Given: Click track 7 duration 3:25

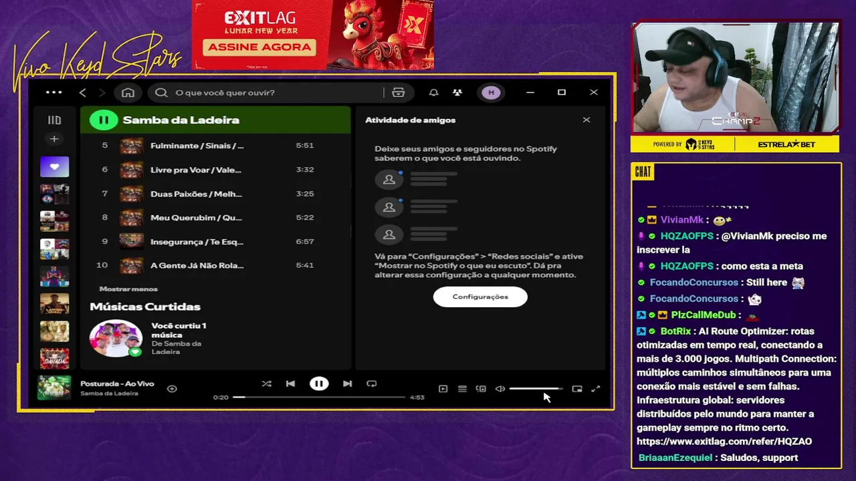Looking at the screenshot, I should pyautogui.click(x=305, y=194).
